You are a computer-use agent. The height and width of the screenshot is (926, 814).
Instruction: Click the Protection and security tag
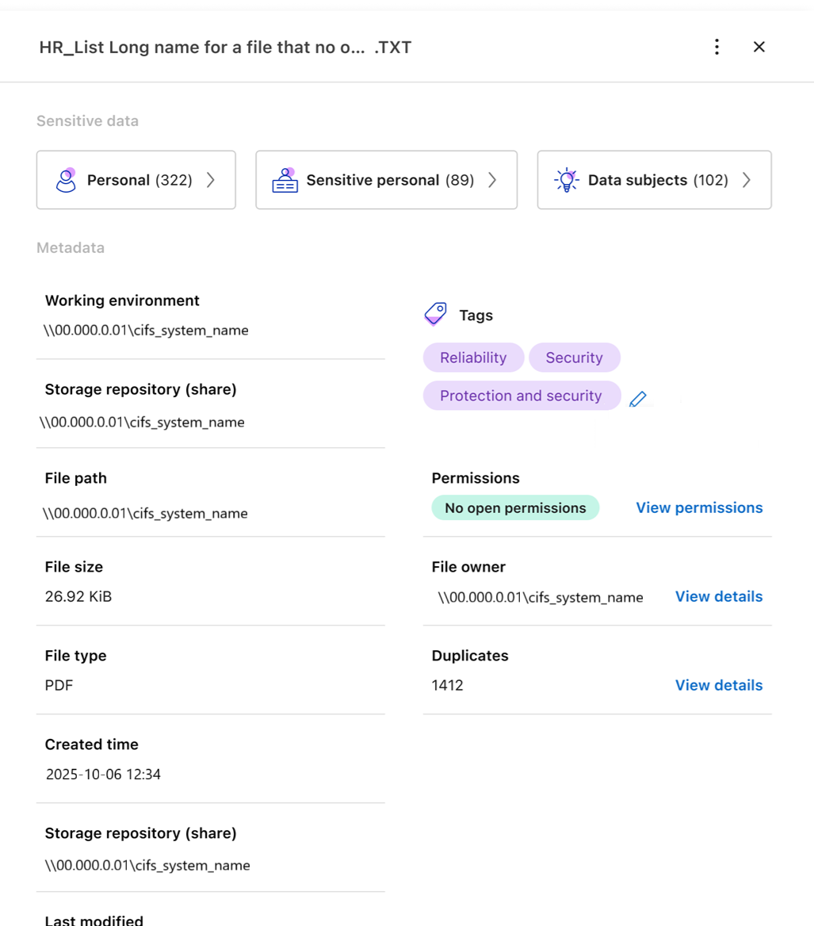pos(521,396)
